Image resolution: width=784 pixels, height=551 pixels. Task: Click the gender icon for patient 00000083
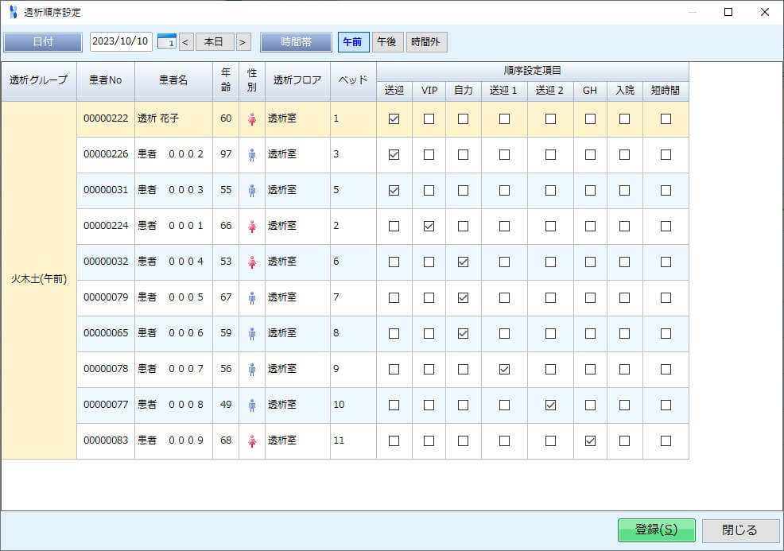[252, 440]
